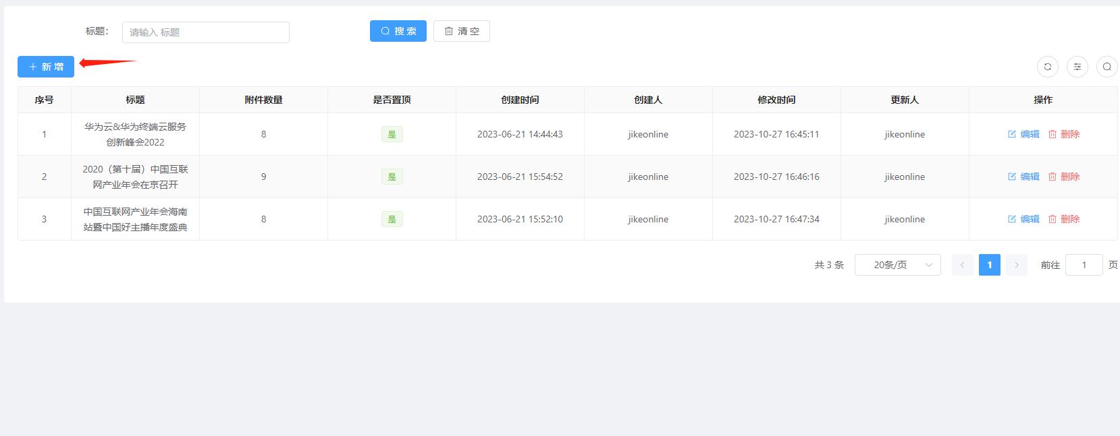Go to next page arrow
Viewport: 1120px width, 436px height.
pyautogui.click(x=1016, y=265)
